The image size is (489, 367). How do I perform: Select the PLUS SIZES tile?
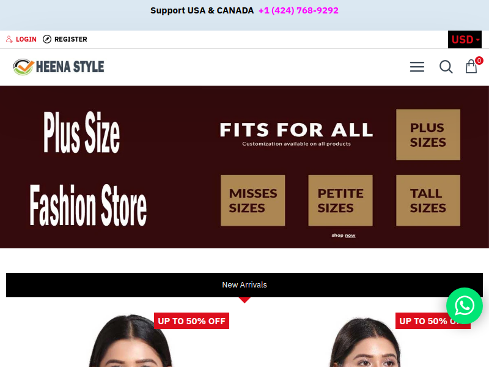tap(428, 135)
